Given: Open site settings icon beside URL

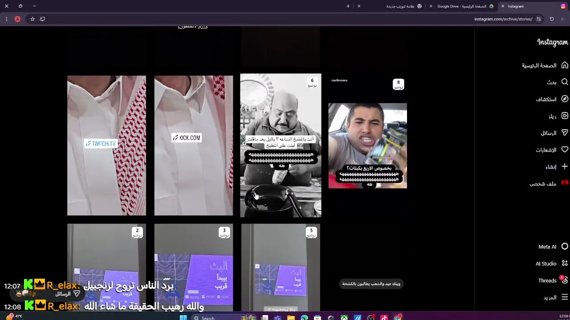Looking at the screenshot, I should click(x=539, y=19).
